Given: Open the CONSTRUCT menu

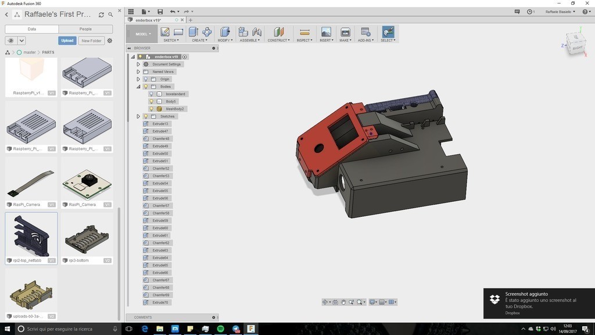Looking at the screenshot, I should point(278,40).
